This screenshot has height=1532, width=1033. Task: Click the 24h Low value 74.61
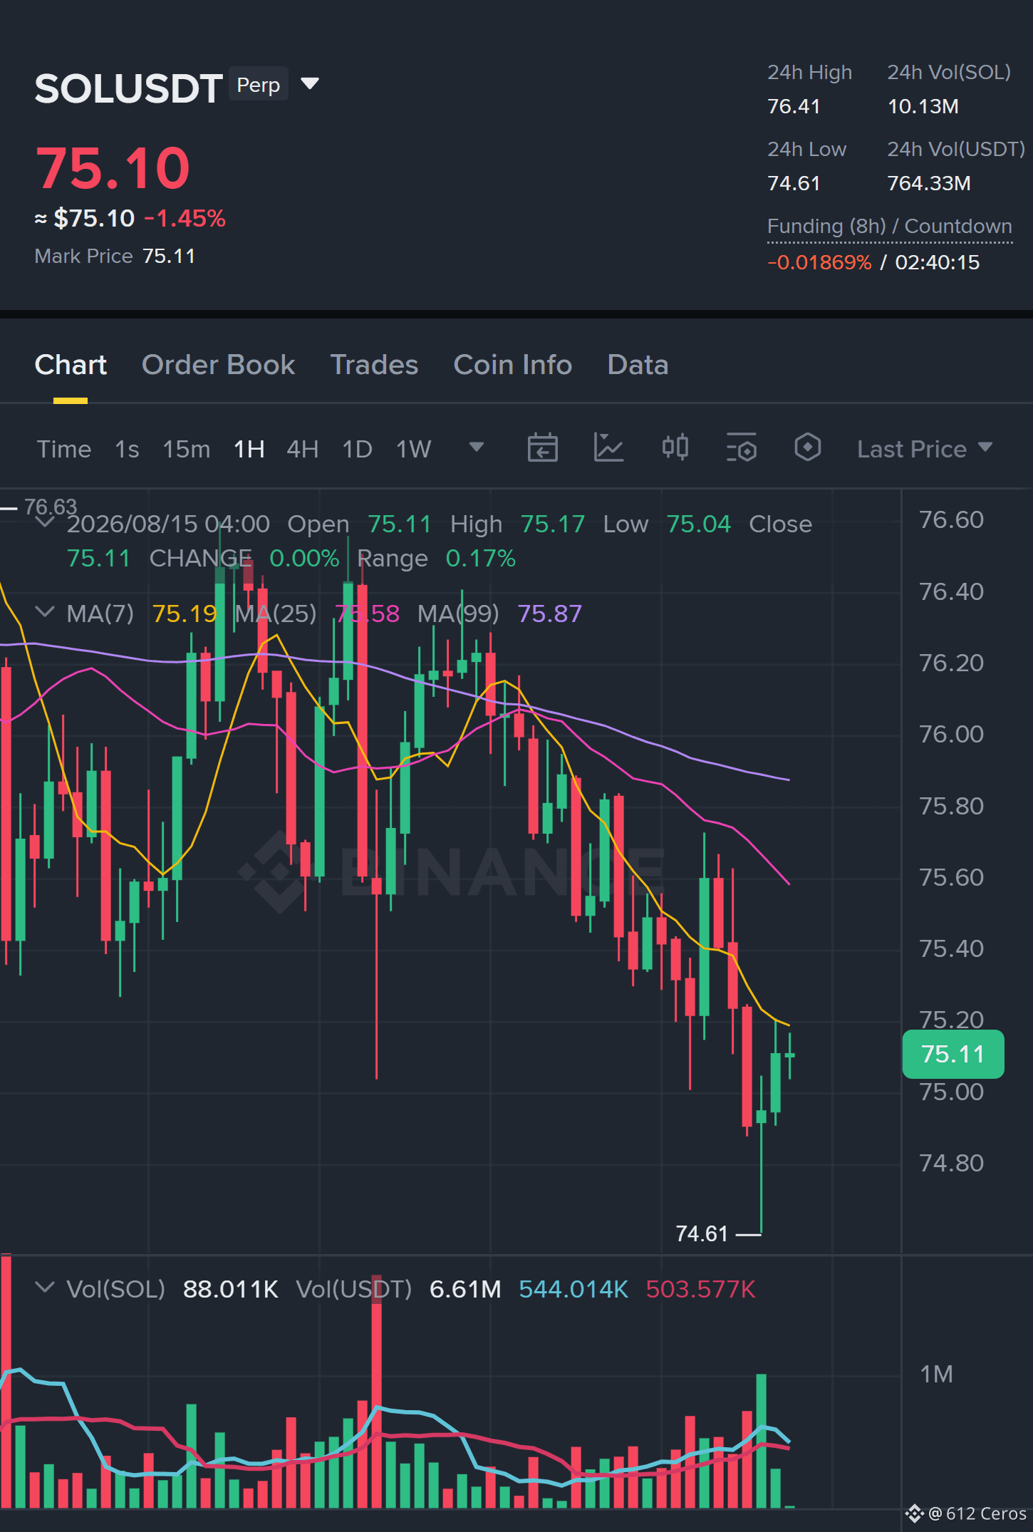click(x=794, y=183)
